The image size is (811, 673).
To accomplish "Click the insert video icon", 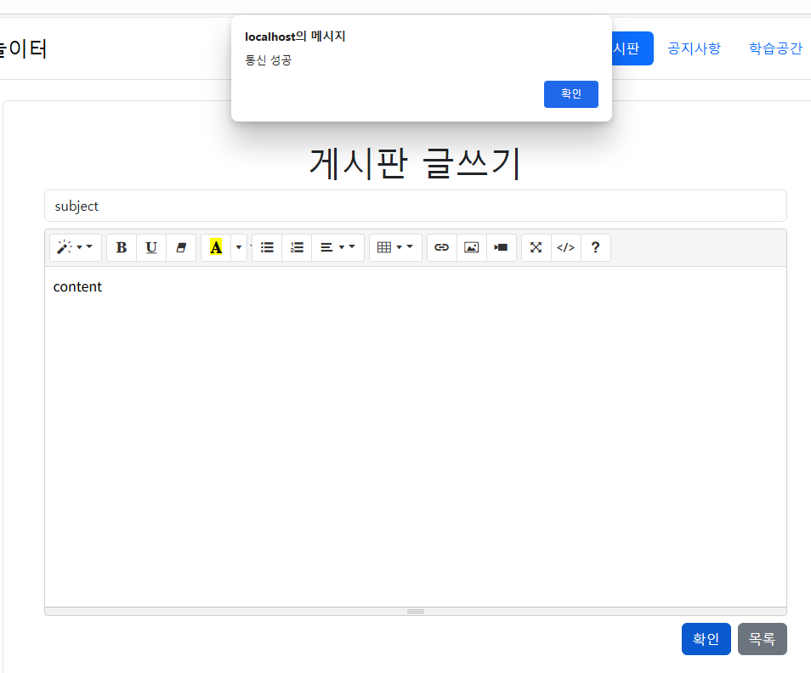I will (502, 247).
